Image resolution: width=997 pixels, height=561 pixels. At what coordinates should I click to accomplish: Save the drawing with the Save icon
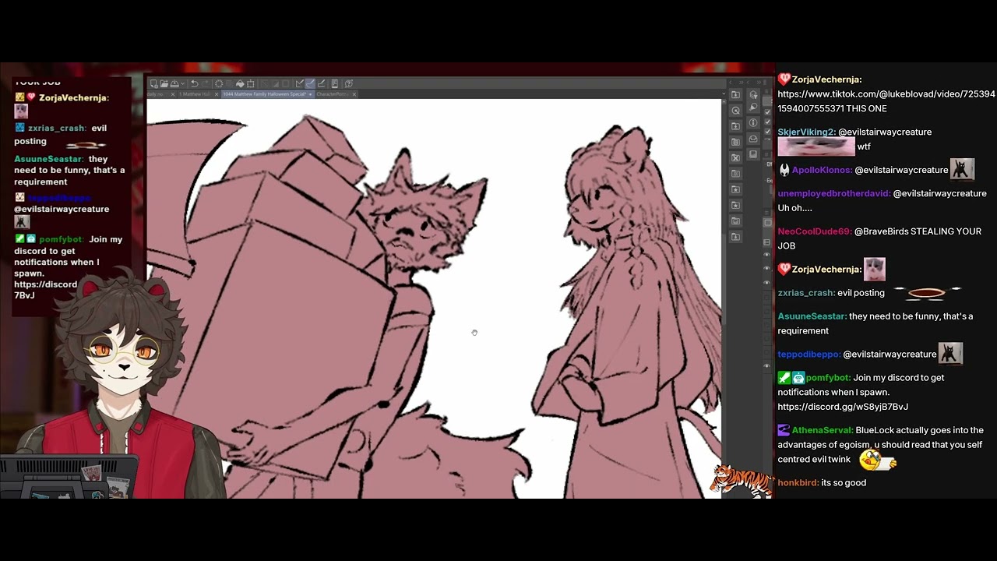tap(174, 83)
